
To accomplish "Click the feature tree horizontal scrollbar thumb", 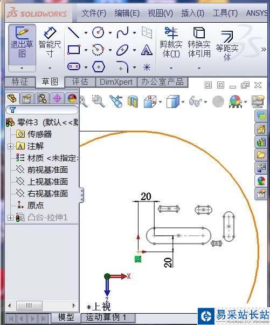I will (x=29, y=306).
